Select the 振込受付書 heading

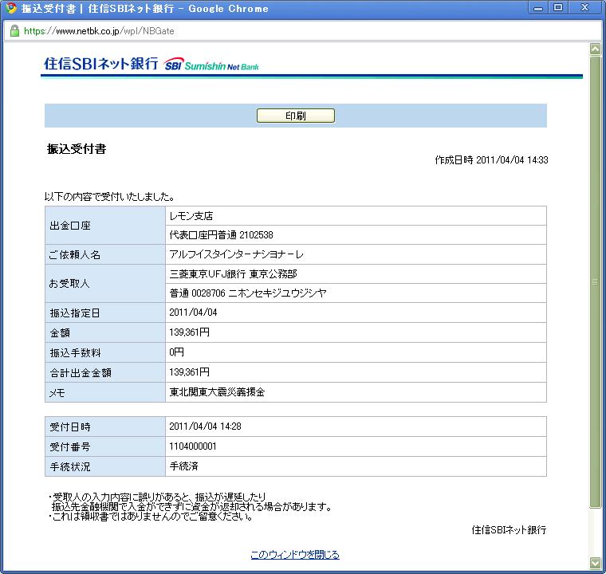[x=77, y=149]
